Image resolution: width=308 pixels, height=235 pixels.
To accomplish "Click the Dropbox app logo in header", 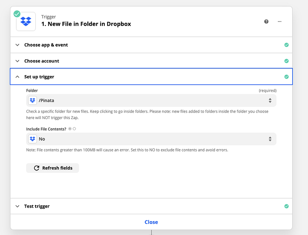I will 26,22.
